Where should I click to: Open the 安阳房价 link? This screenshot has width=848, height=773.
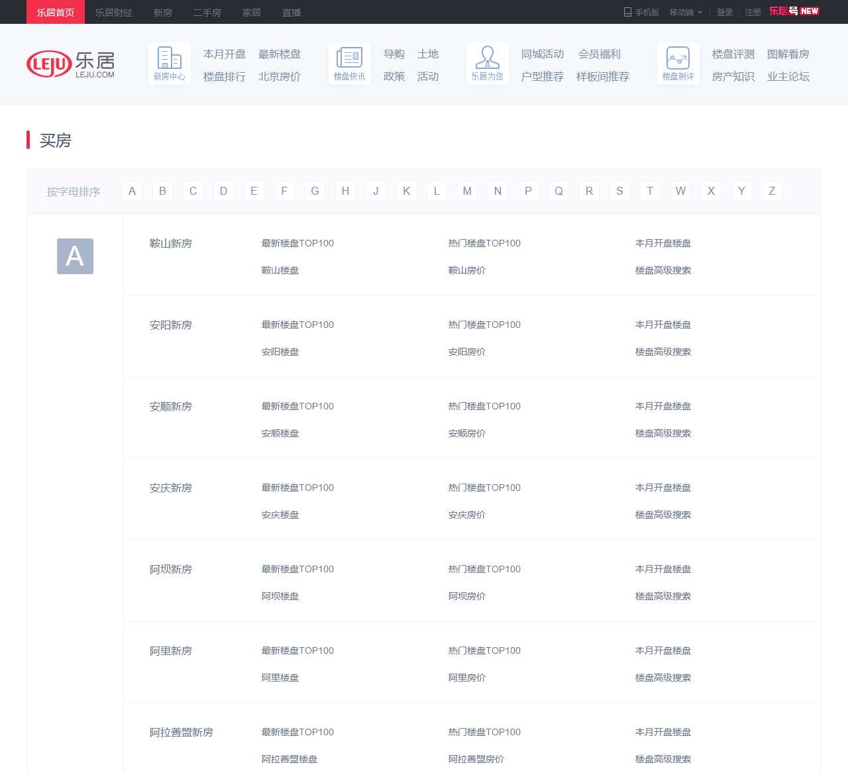coord(466,352)
